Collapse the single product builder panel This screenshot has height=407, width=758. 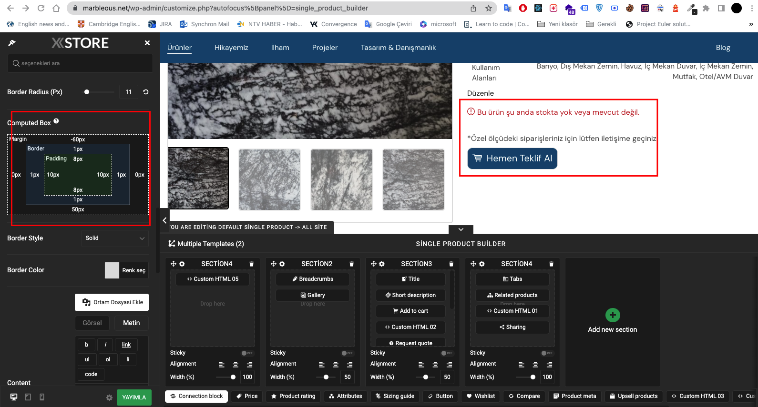pos(461,229)
